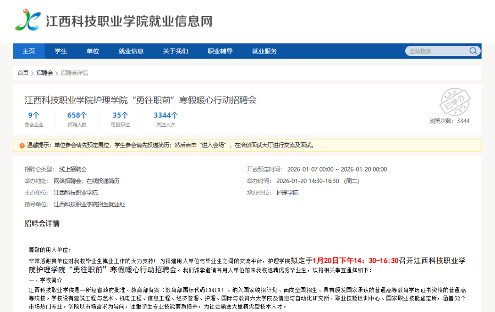Image resolution: width=495 pixels, height=312 pixels.
Task: Focus the 全站搜索 search field
Action: click(436, 51)
